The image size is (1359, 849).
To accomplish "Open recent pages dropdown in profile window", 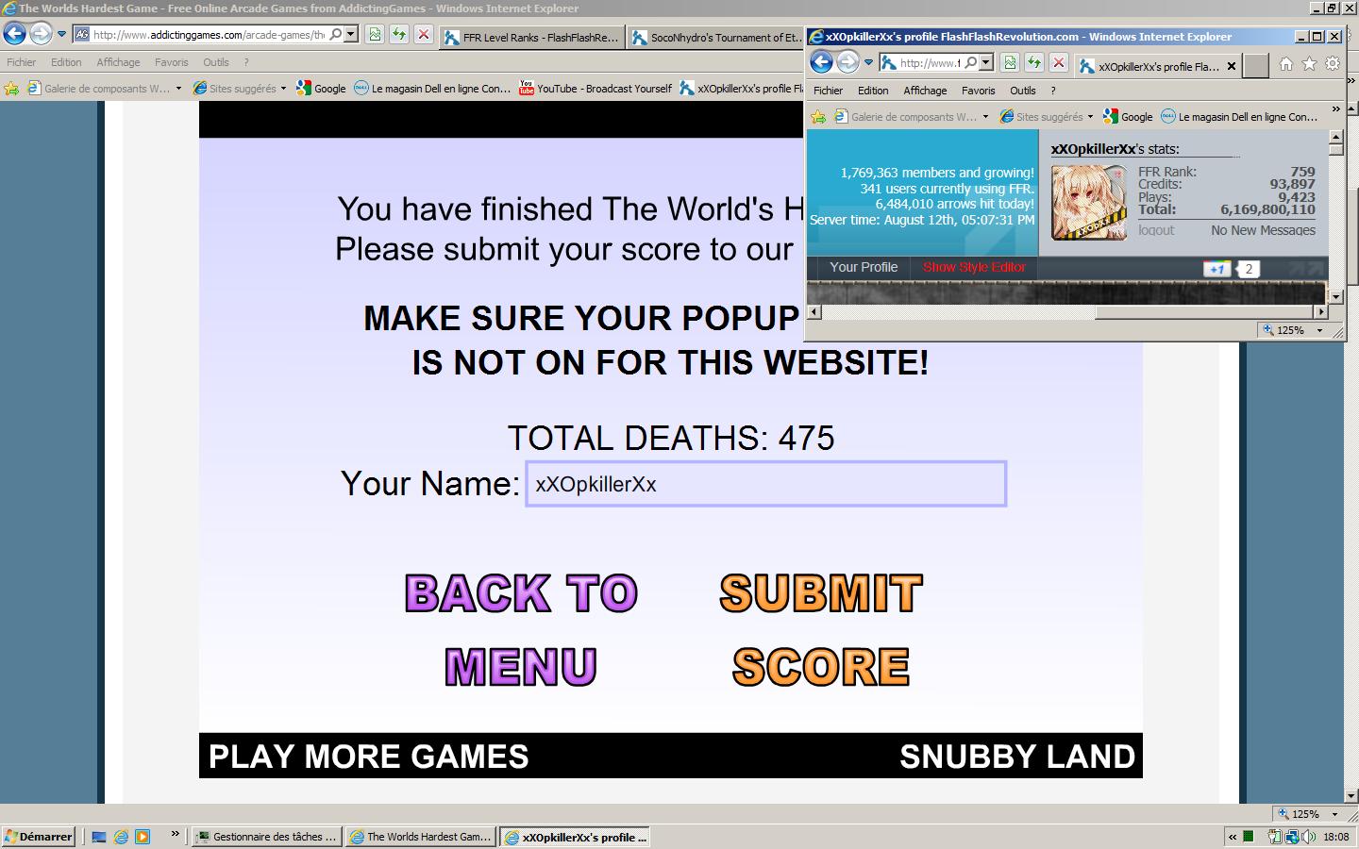I will (x=868, y=63).
